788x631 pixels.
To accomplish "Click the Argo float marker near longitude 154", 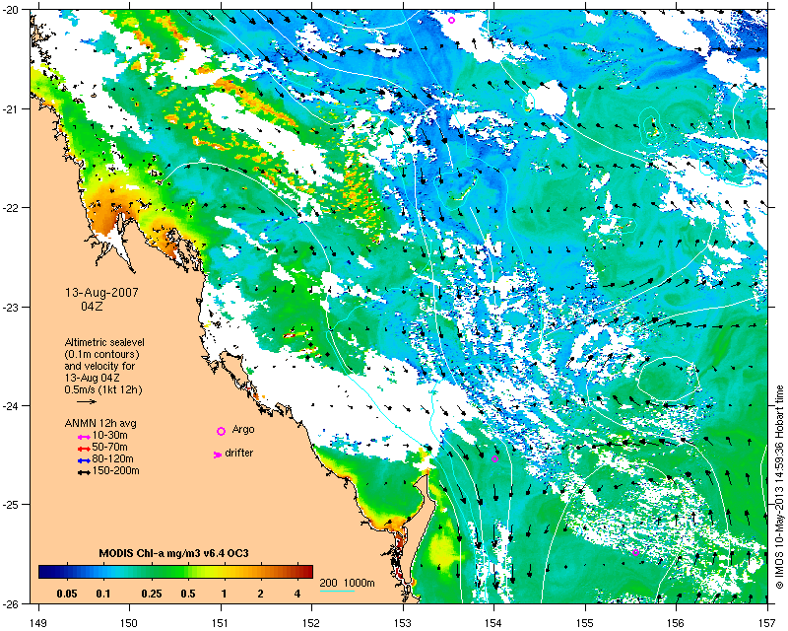I will [494, 458].
